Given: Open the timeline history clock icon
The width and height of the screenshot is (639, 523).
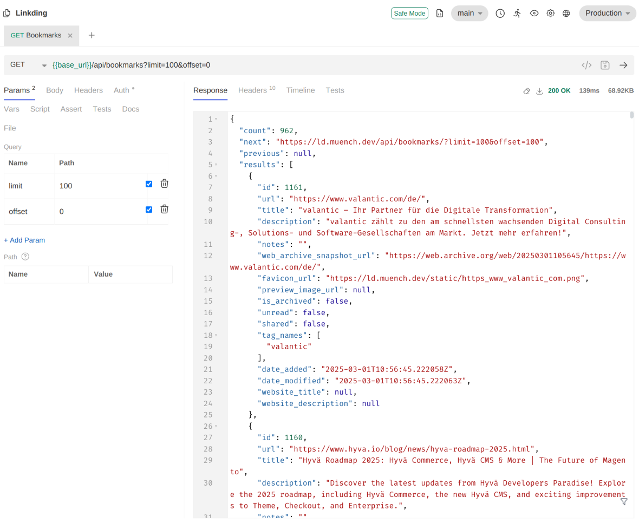Looking at the screenshot, I should tap(500, 14).
